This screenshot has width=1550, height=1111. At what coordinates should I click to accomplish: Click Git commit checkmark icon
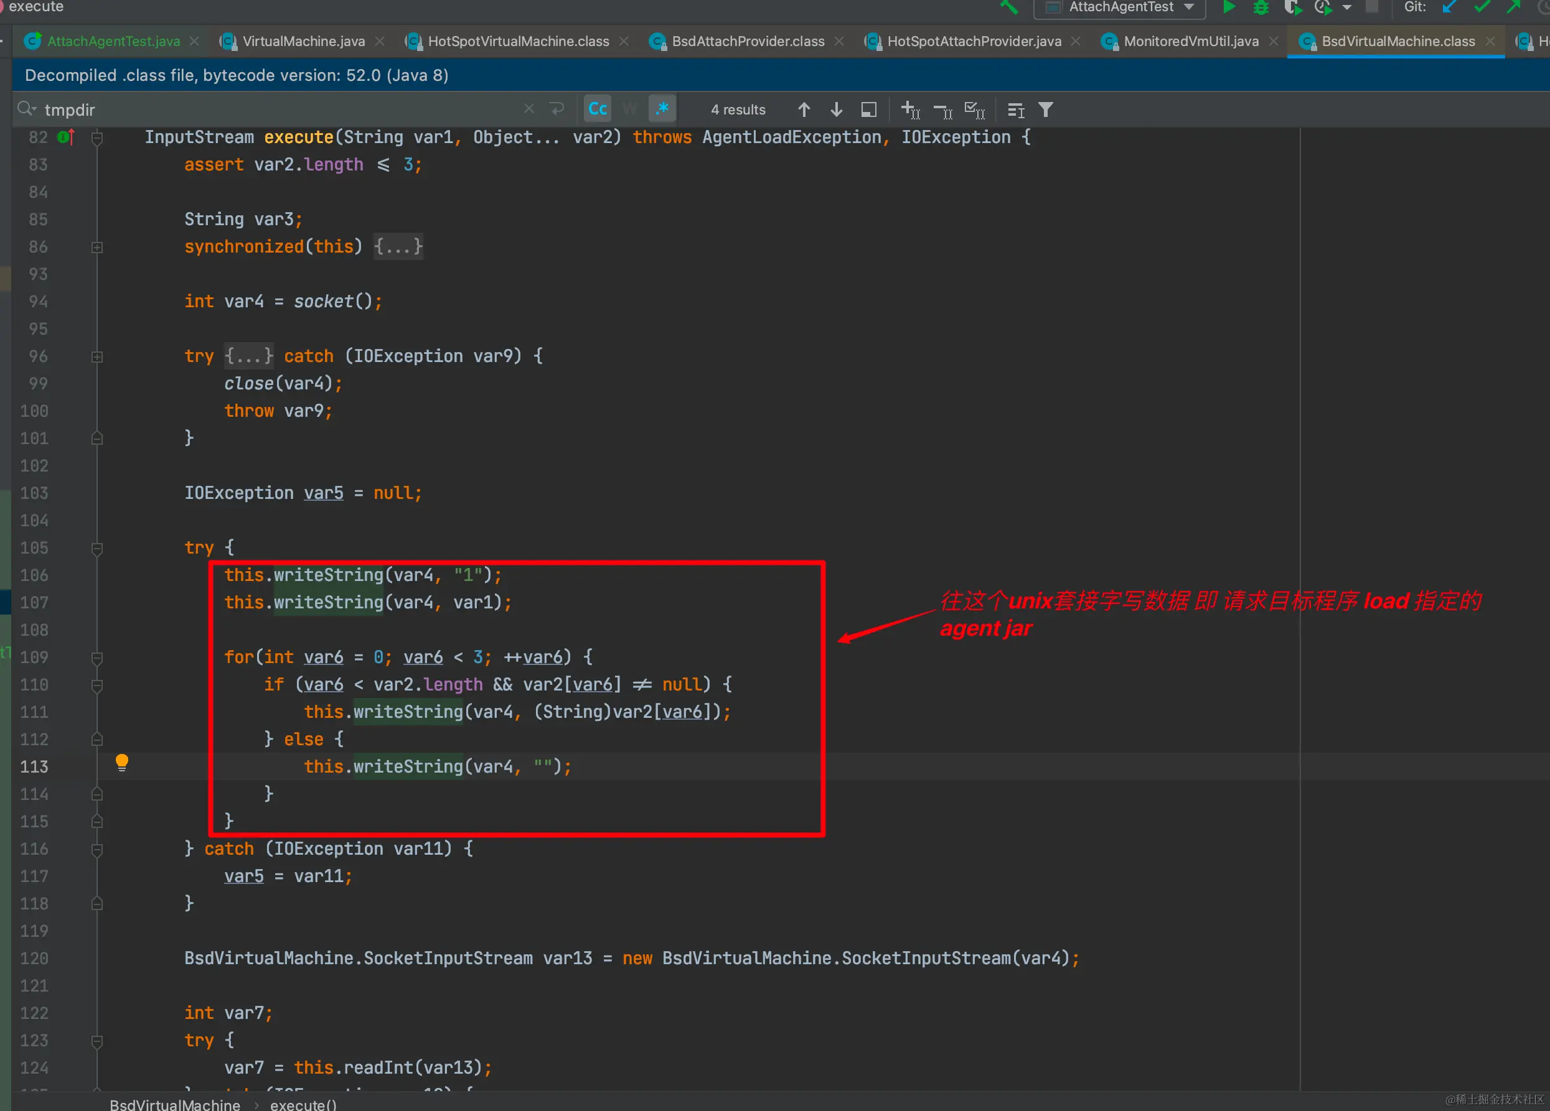pos(1482,7)
